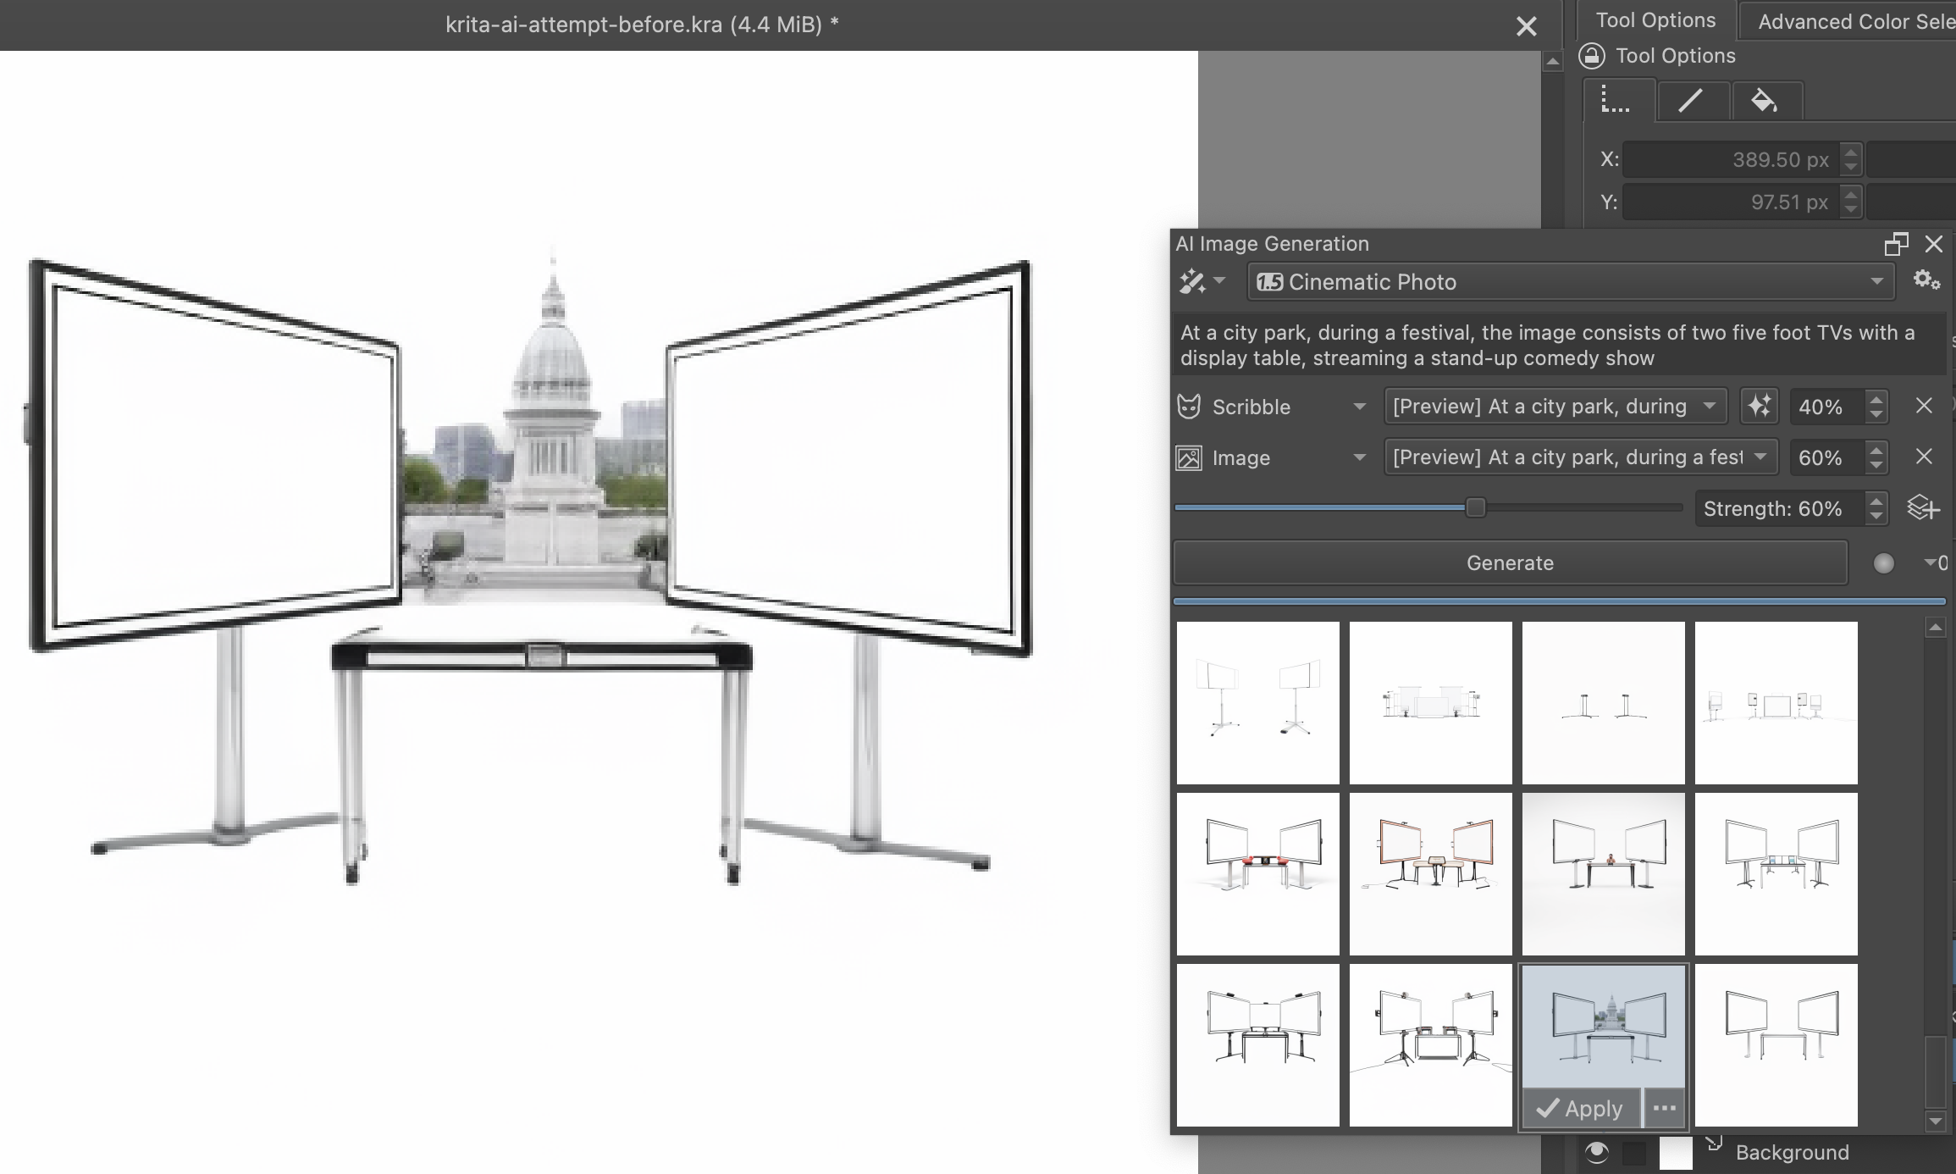Click Apply to apply selected generation
This screenshot has height=1174, width=1956.
pos(1580,1107)
